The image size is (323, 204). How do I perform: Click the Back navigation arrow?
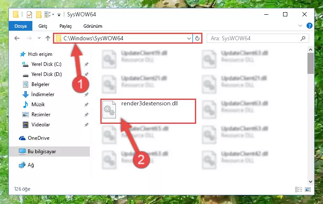(17, 38)
